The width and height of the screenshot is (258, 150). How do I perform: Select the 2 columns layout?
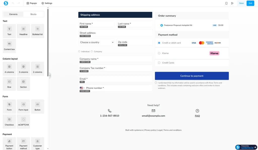38,69
